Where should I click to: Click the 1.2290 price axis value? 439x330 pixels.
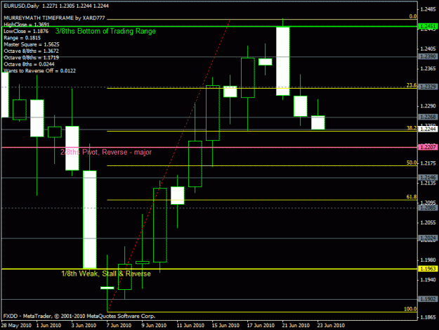click(x=428, y=106)
